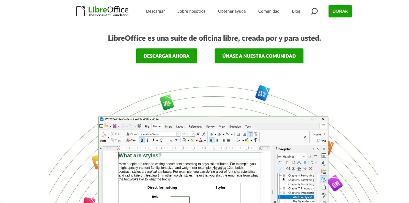This screenshot has width=409, height=203.
Task: Open the Sobre nosotros menu
Action: (191, 11)
